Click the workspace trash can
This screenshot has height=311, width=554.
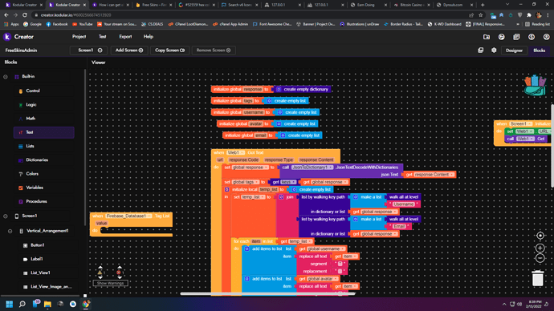(x=538, y=278)
